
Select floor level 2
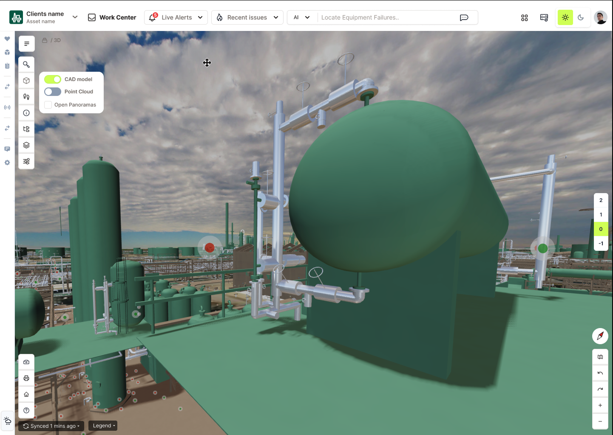click(x=600, y=200)
